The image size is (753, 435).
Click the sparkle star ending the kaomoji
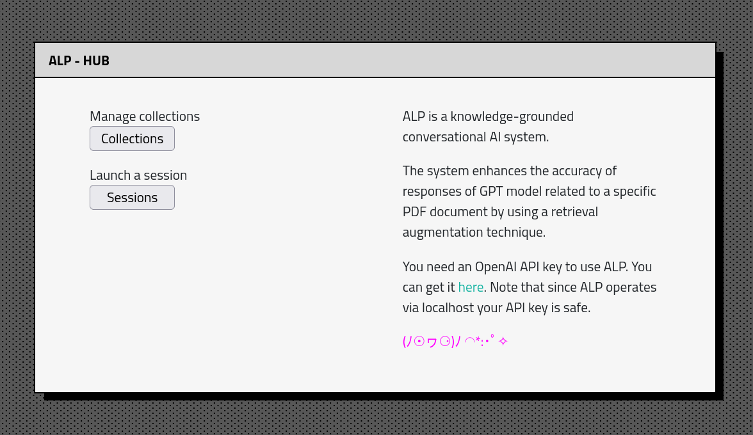tap(503, 341)
